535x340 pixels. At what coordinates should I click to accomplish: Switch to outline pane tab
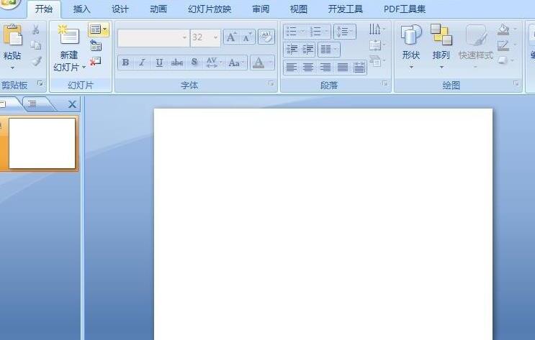[x=32, y=104]
